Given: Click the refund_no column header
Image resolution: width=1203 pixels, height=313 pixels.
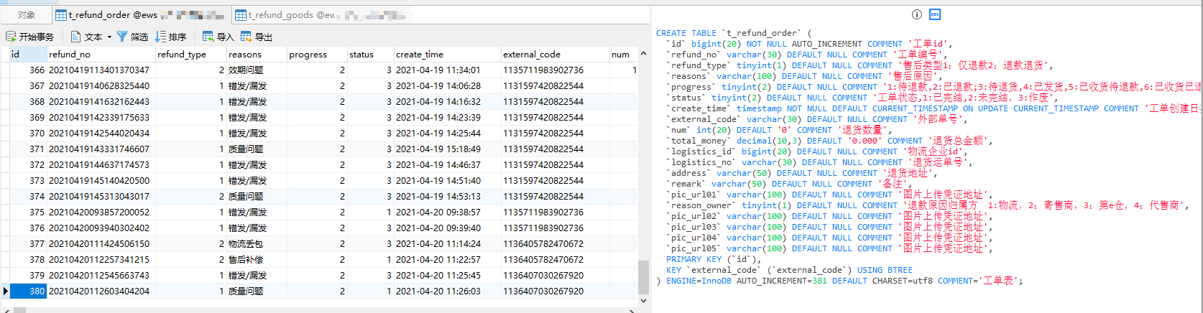Looking at the screenshot, I should [x=101, y=55].
